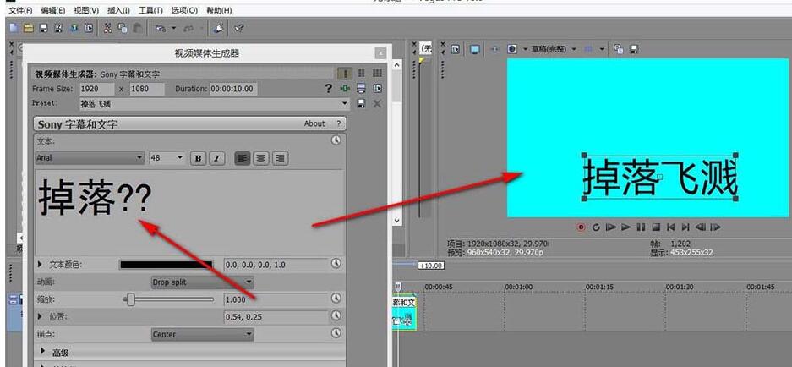Image resolution: width=792 pixels, height=367 pixels.
Task: Open the 编辑(E) menu
Action: (x=52, y=10)
